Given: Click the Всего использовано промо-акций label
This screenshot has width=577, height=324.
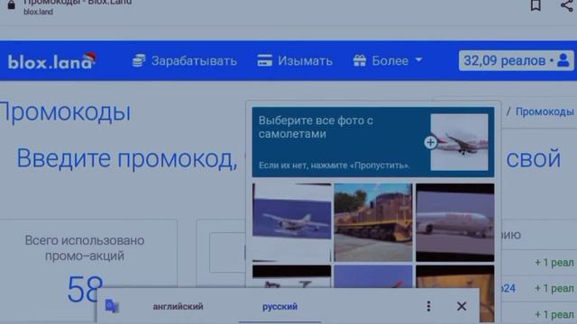Looking at the screenshot, I should pos(85,248).
